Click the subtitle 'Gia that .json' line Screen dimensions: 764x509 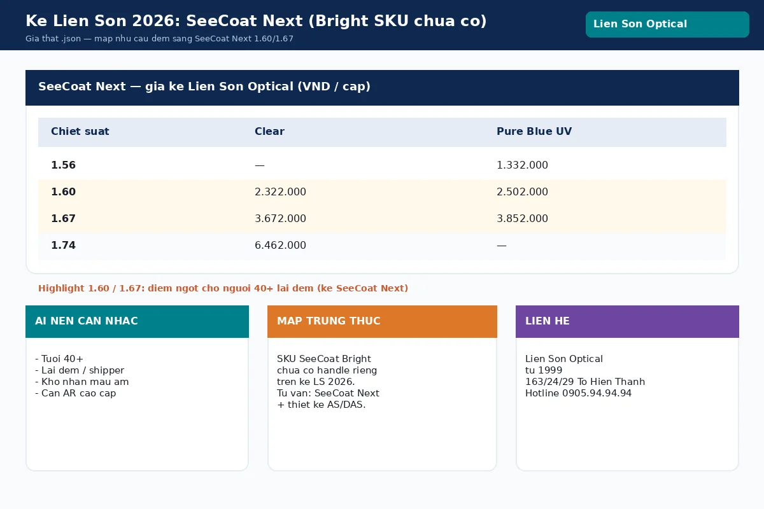pyautogui.click(x=159, y=39)
